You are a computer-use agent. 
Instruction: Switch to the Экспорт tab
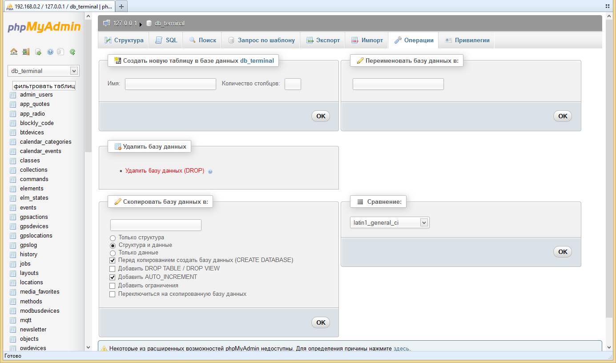[323, 40]
